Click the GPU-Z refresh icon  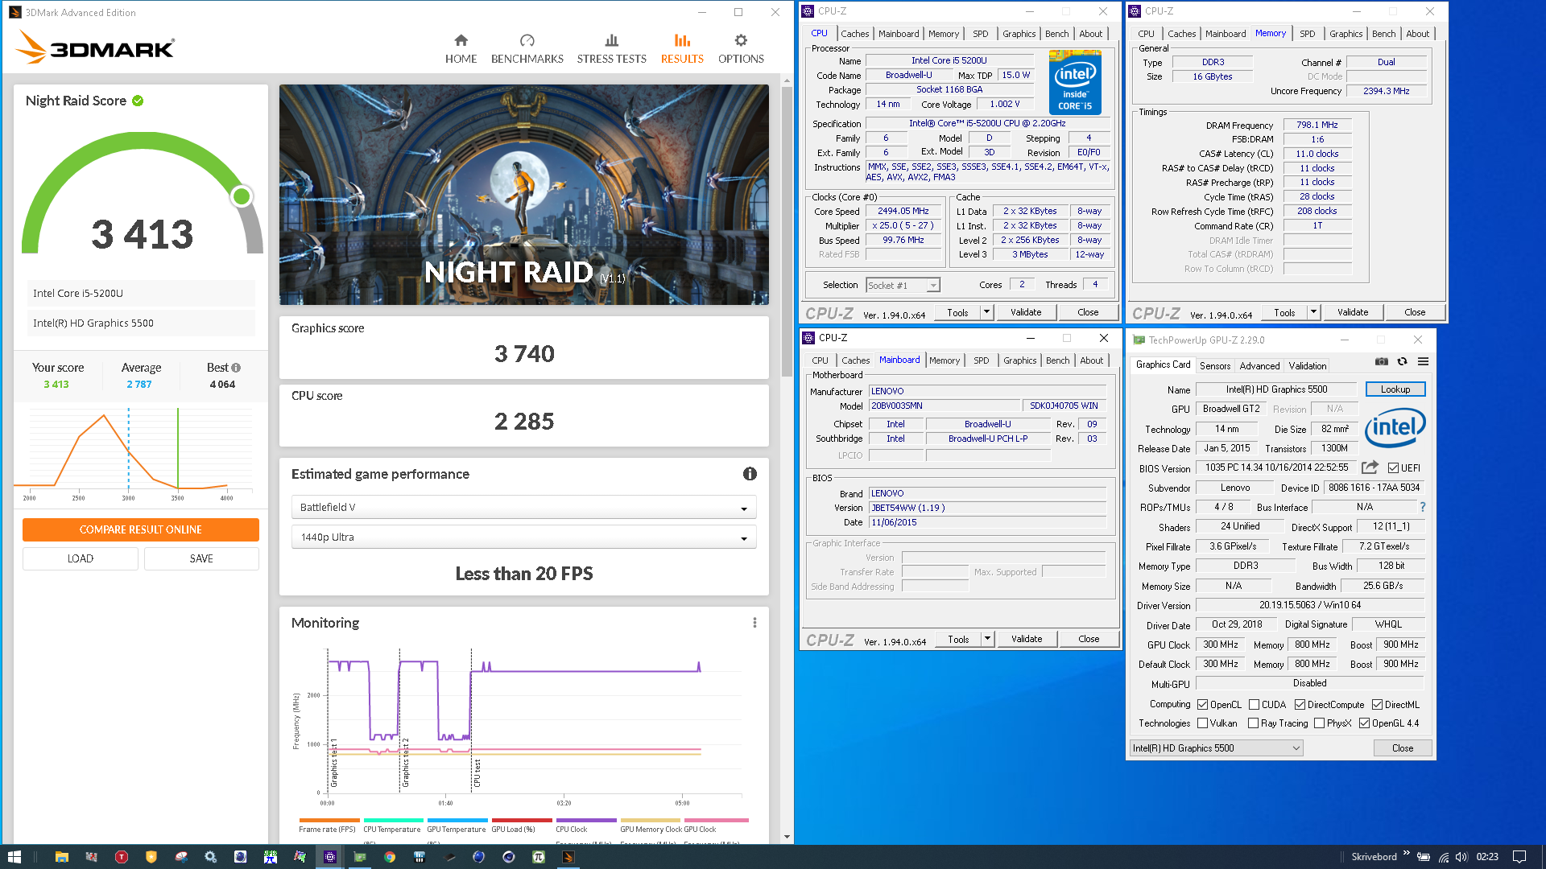tap(1402, 362)
